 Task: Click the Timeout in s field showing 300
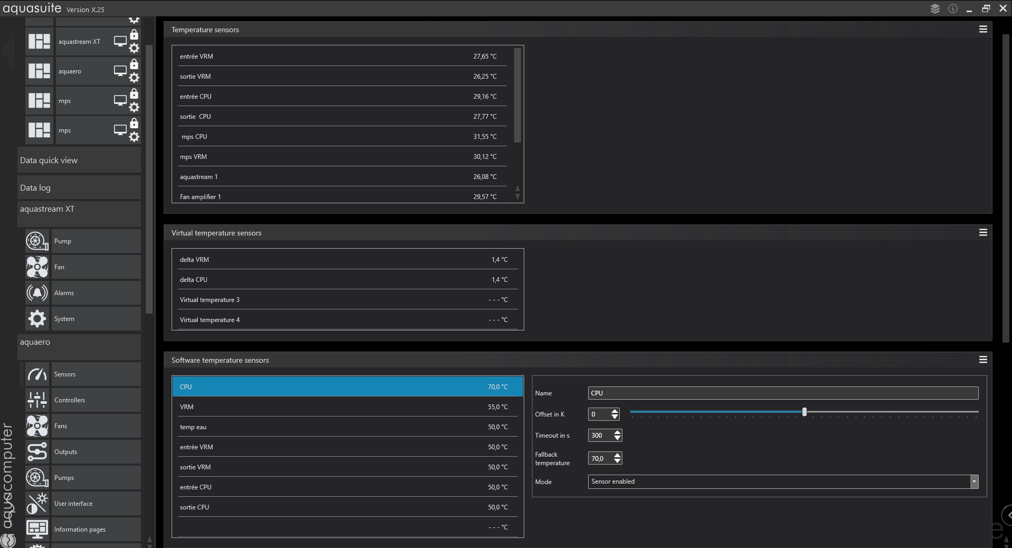click(x=600, y=436)
